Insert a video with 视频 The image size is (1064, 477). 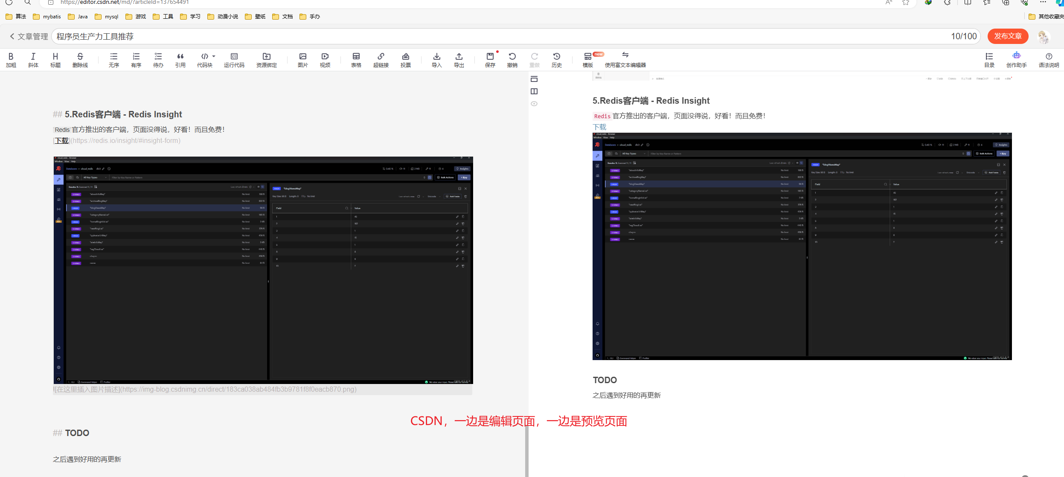point(325,60)
